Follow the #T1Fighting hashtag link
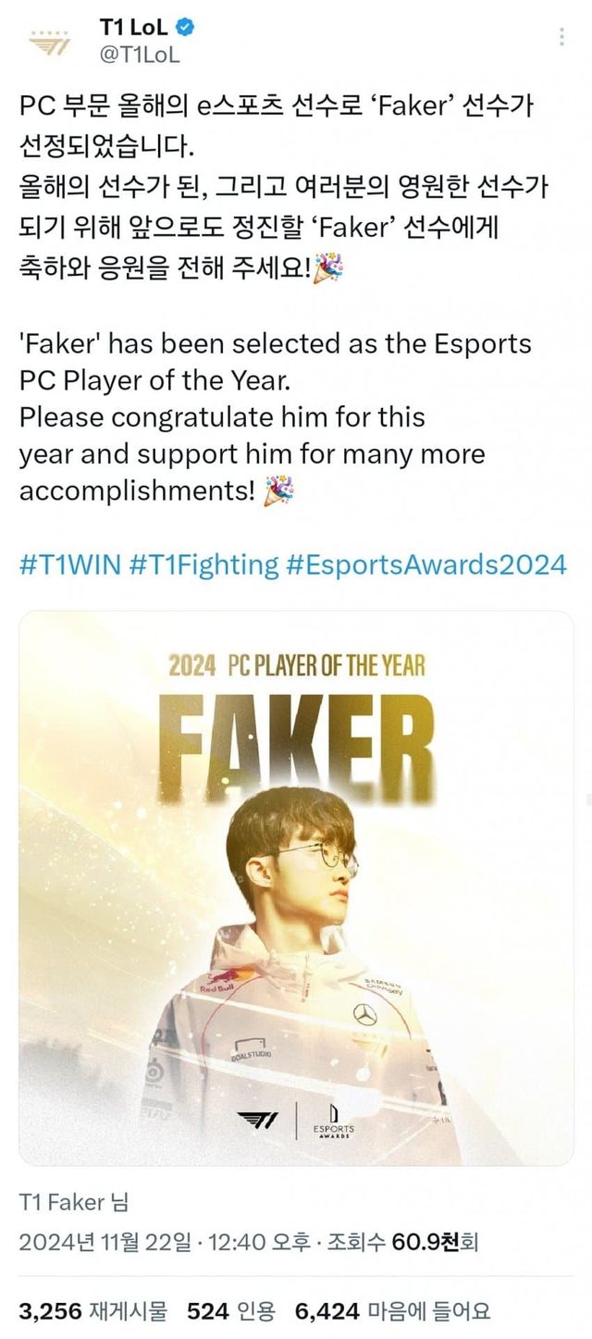592x1339 pixels. 204,564
